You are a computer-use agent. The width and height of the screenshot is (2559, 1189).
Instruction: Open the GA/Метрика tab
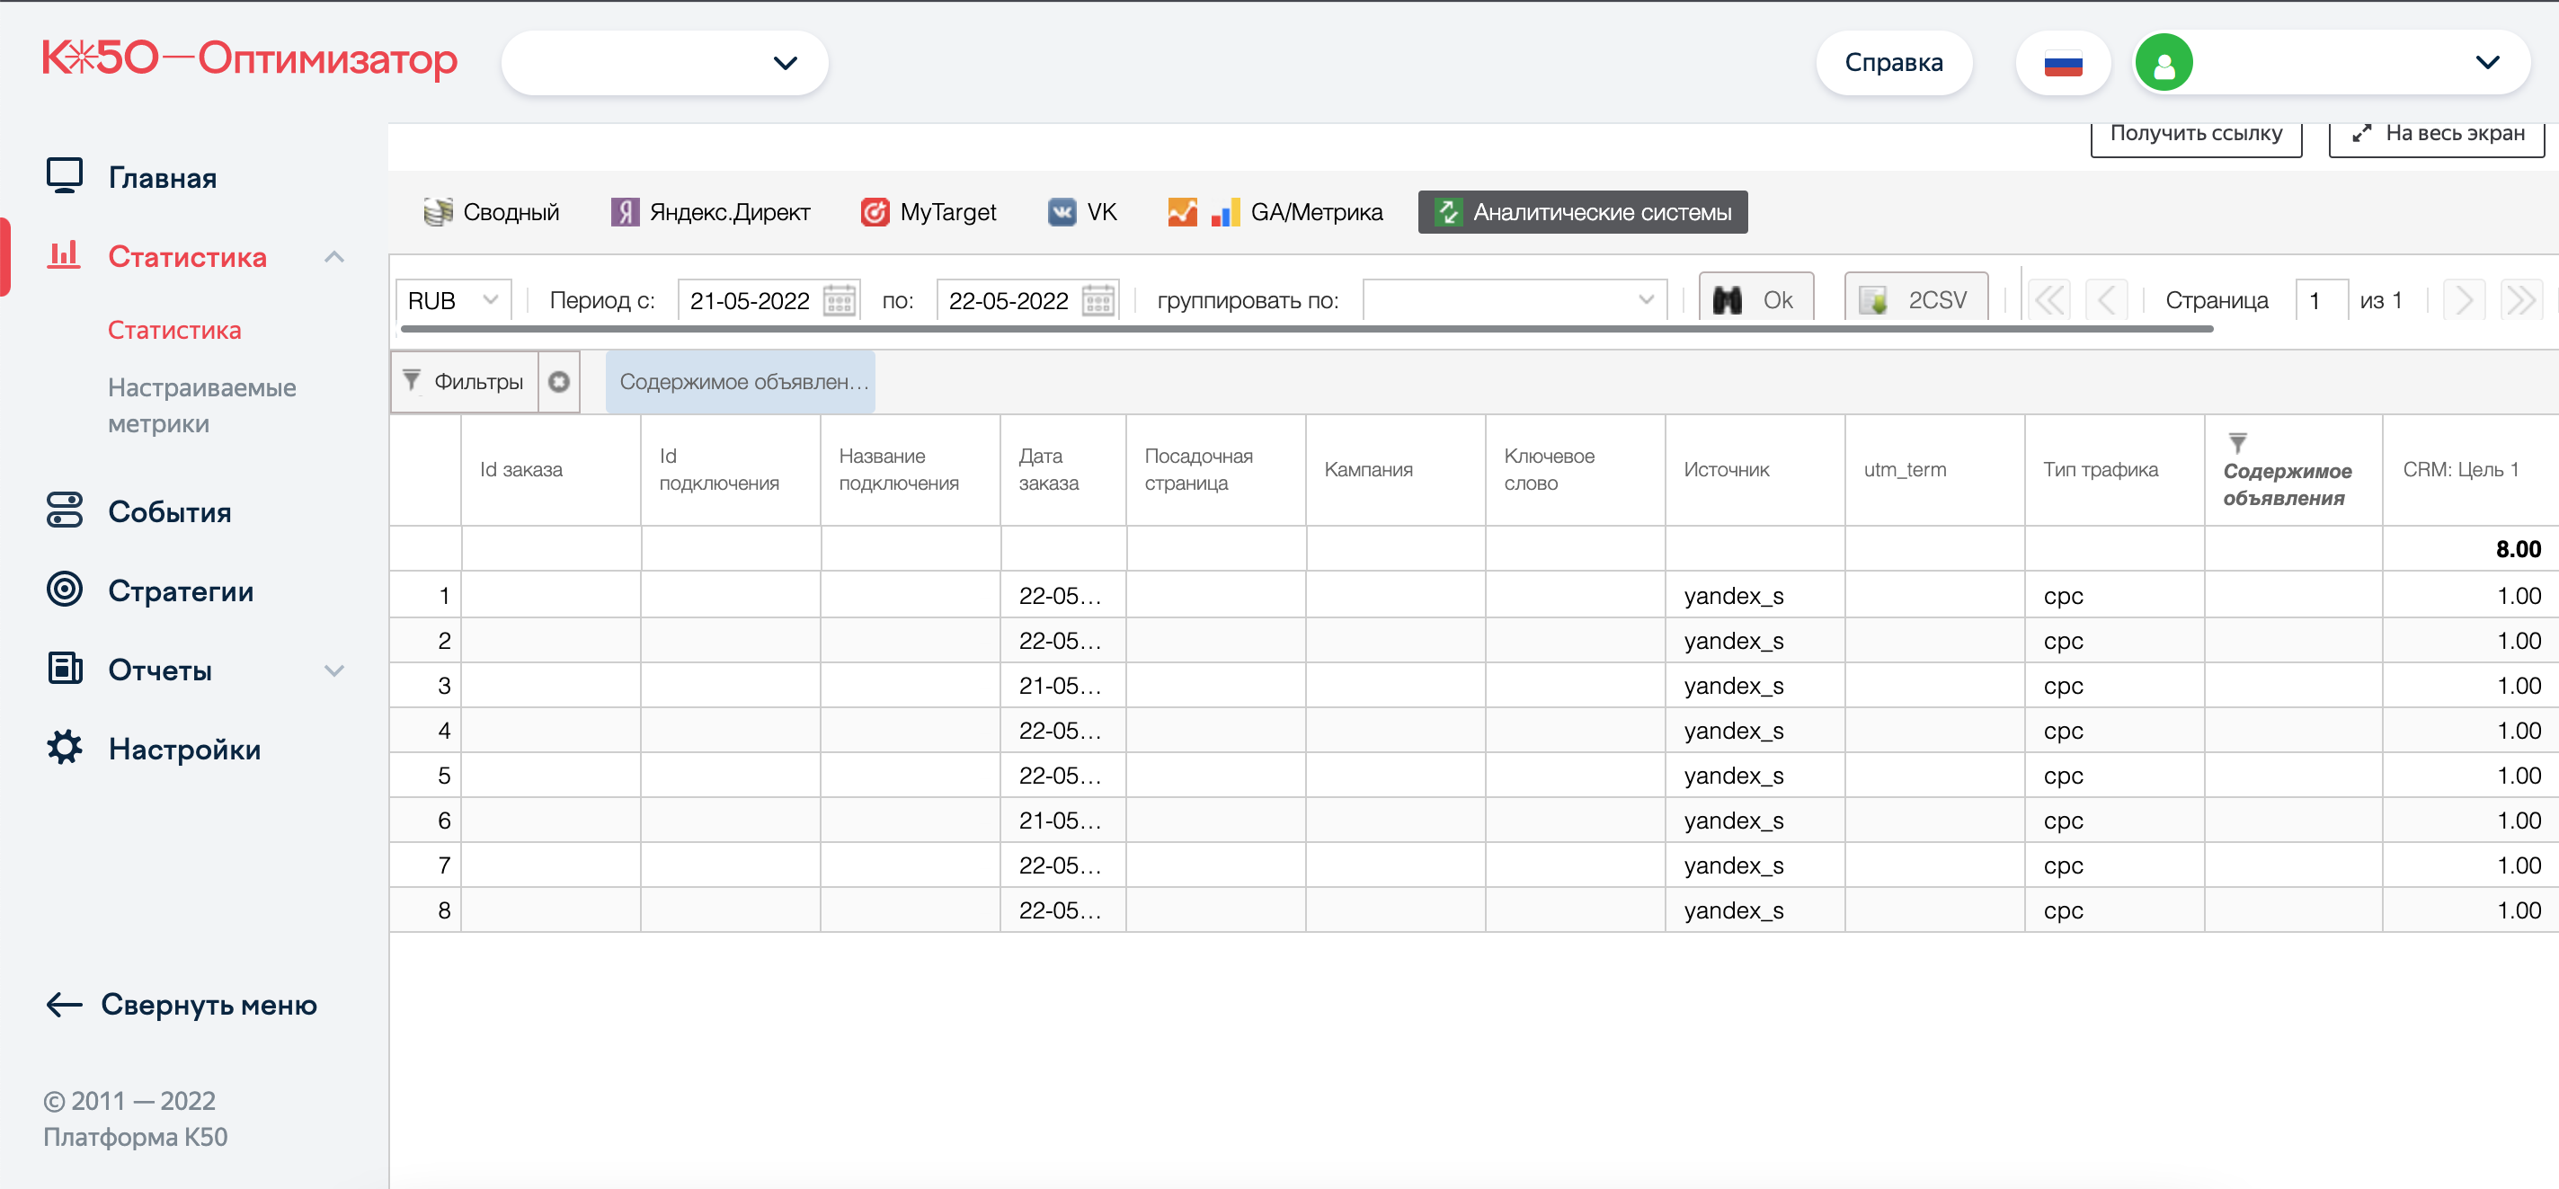click(x=1275, y=211)
